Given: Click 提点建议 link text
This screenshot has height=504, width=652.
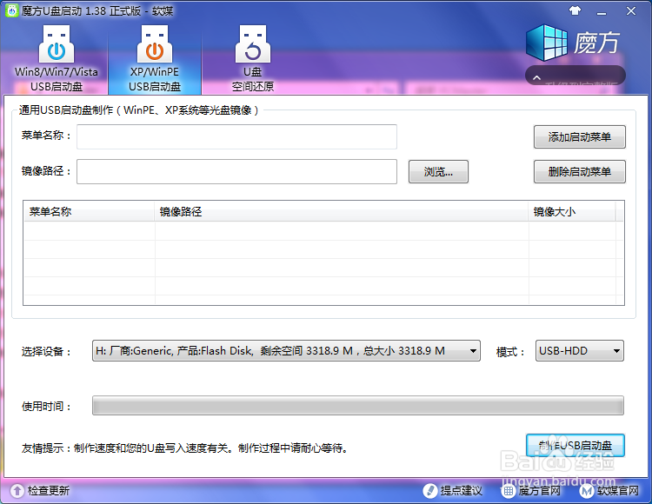Looking at the screenshot, I should [x=462, y=491].
